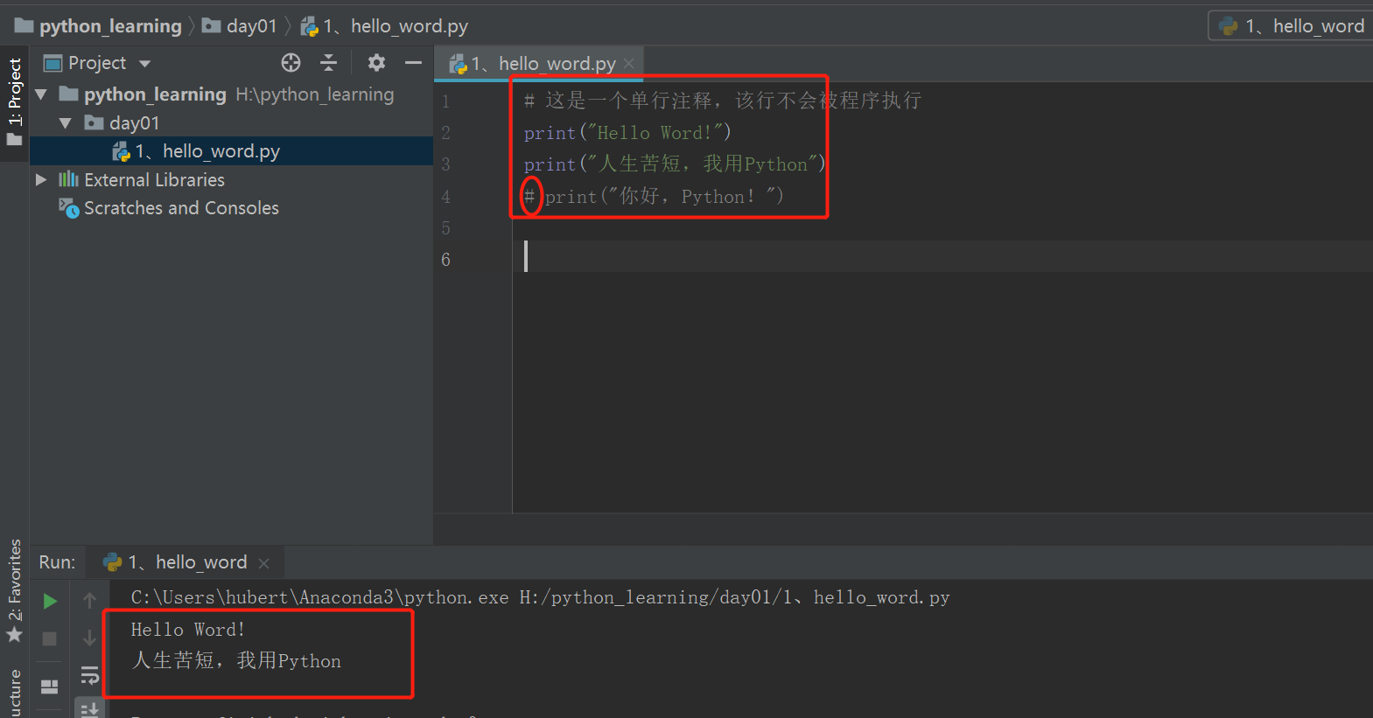
Task: Click the commented print line 4
Action: tap(654, 197)
